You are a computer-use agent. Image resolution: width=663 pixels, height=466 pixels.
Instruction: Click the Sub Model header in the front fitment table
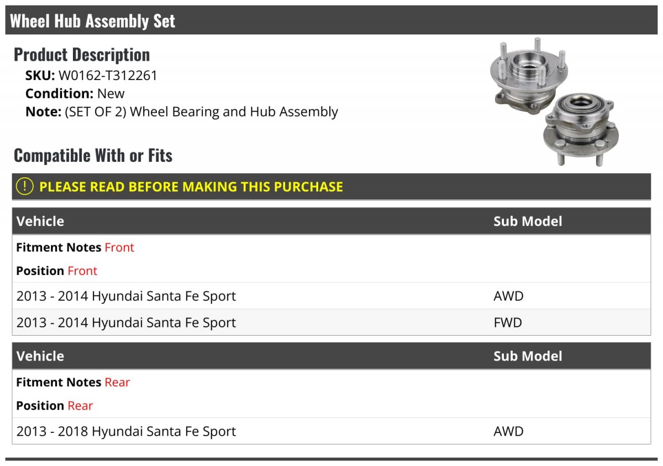[x=528, y=221]
